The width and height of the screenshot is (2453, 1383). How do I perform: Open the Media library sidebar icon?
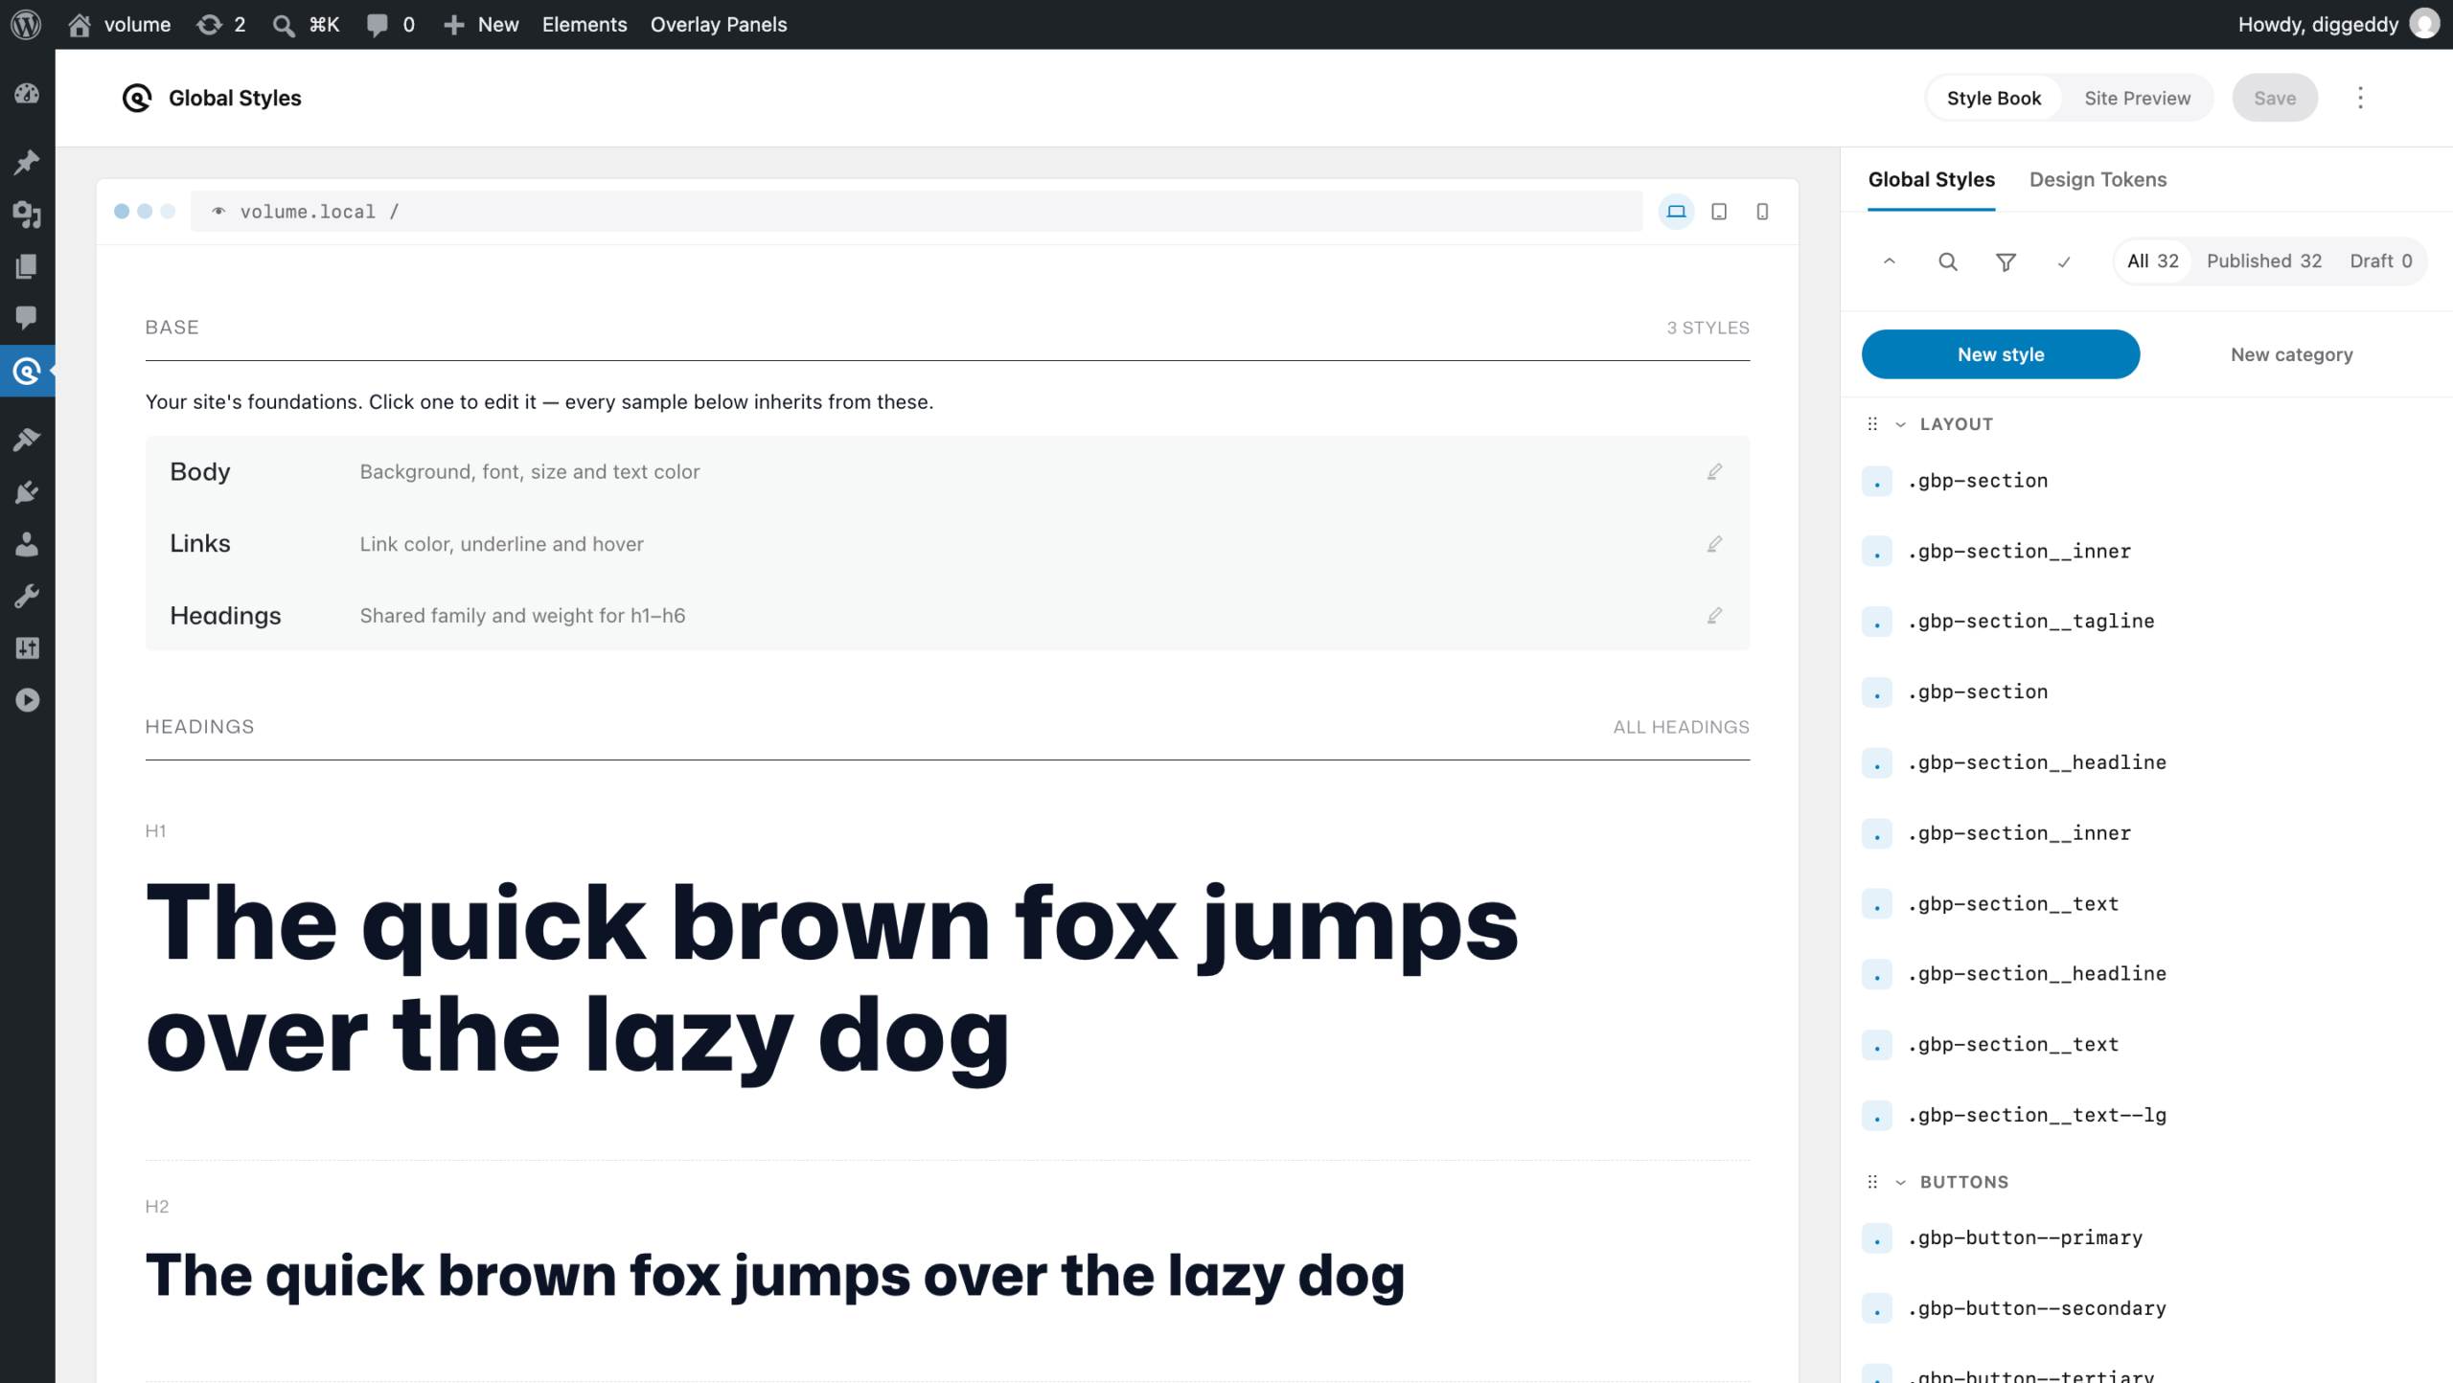(27, 215)
